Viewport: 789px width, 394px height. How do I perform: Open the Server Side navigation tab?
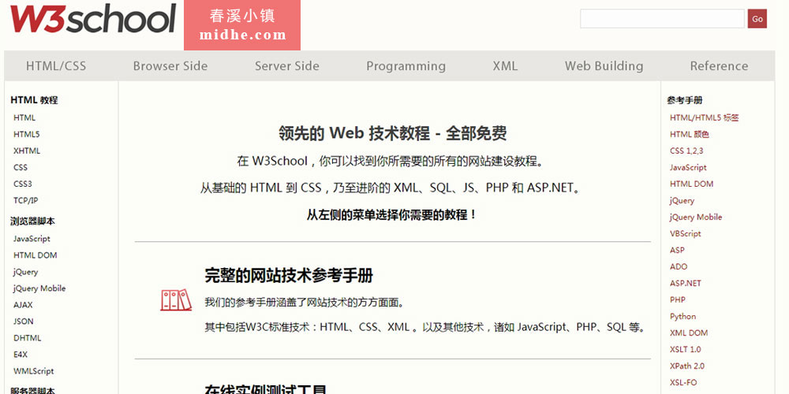tap(287, 66)
